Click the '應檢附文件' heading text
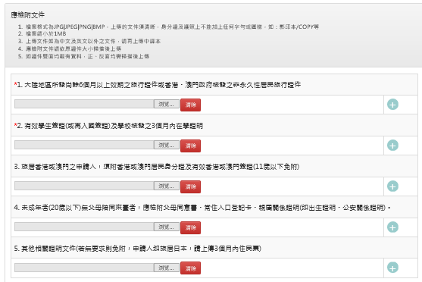 (28, 15)
